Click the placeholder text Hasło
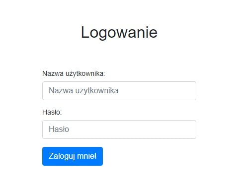The width and height of the screenshot is (241, 191). pyautogui.click(x=59, y=129)
